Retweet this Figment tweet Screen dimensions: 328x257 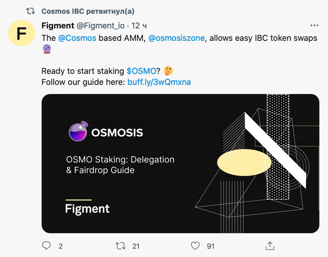(x=120, y=246)
